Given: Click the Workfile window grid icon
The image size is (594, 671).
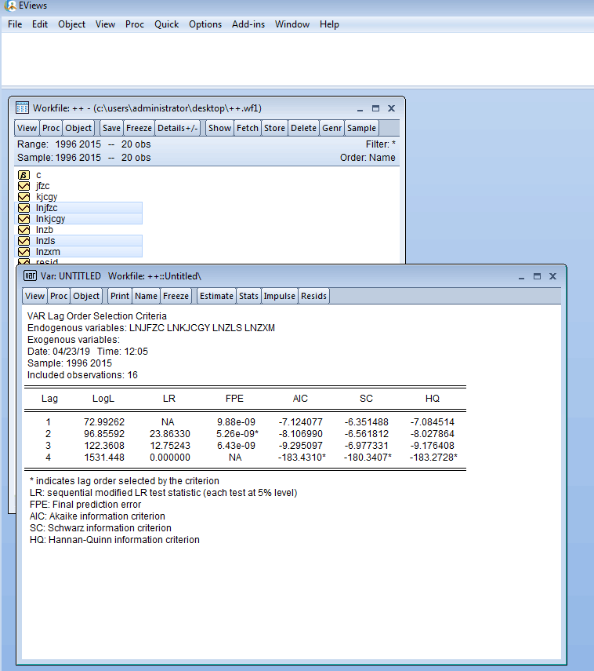Looking at the screenshot, I should coord(22,108).
